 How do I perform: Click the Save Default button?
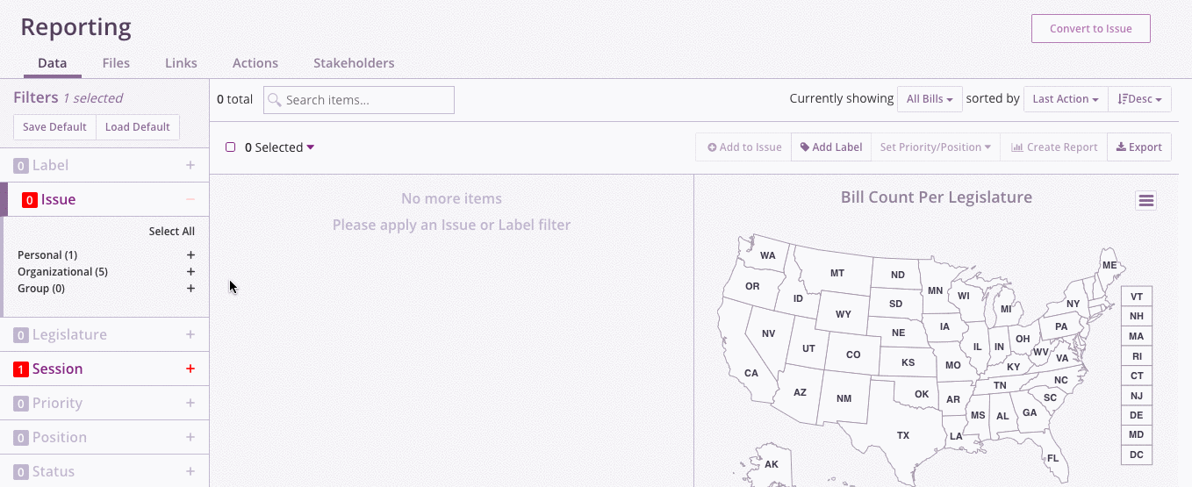click(54, 127)
